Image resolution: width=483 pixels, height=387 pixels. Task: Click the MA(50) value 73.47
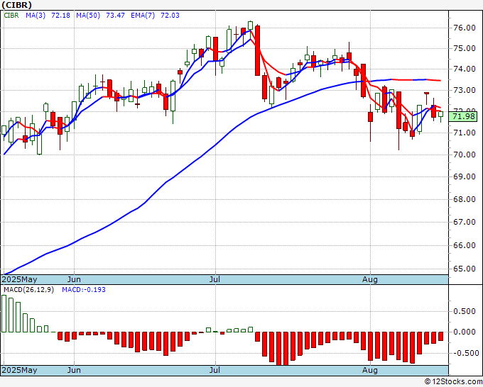click(x=115, y=16)
